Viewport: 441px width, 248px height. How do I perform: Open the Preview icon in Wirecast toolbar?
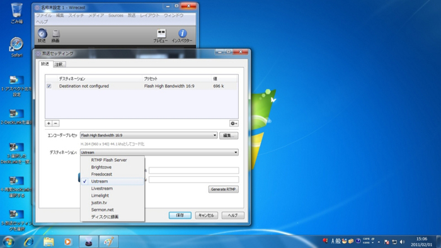[x=161, y=36]
